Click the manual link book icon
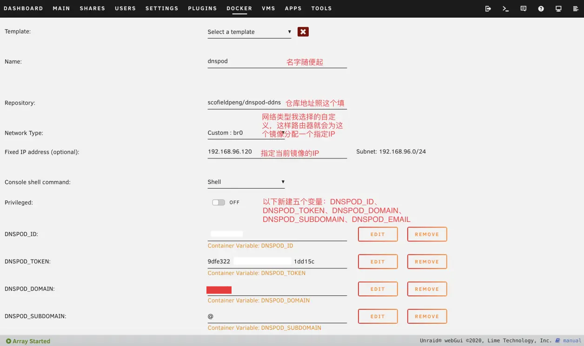This screenshot has height=346, width=584. tap(557, 340)
